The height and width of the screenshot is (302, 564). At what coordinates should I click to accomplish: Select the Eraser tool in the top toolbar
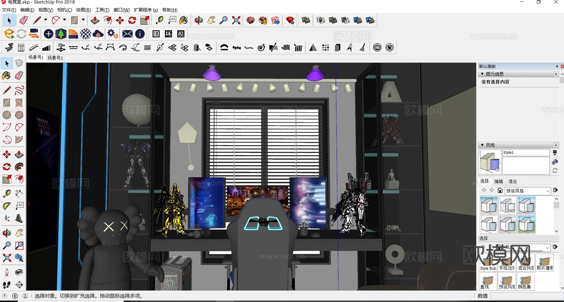23,21
